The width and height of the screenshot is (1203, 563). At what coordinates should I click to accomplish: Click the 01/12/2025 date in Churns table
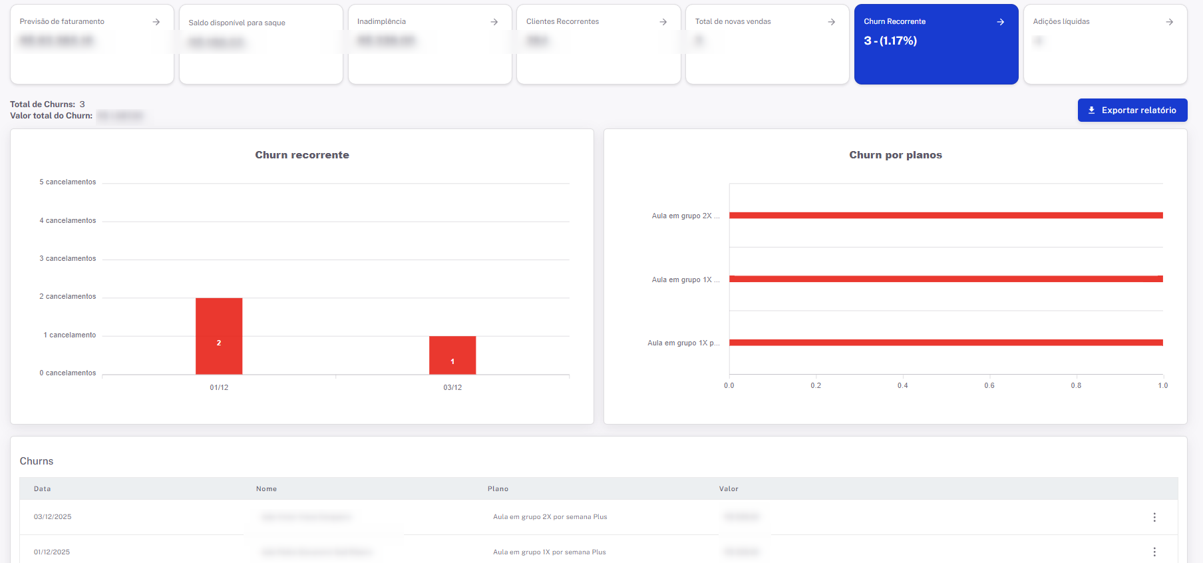pos(52,552)
